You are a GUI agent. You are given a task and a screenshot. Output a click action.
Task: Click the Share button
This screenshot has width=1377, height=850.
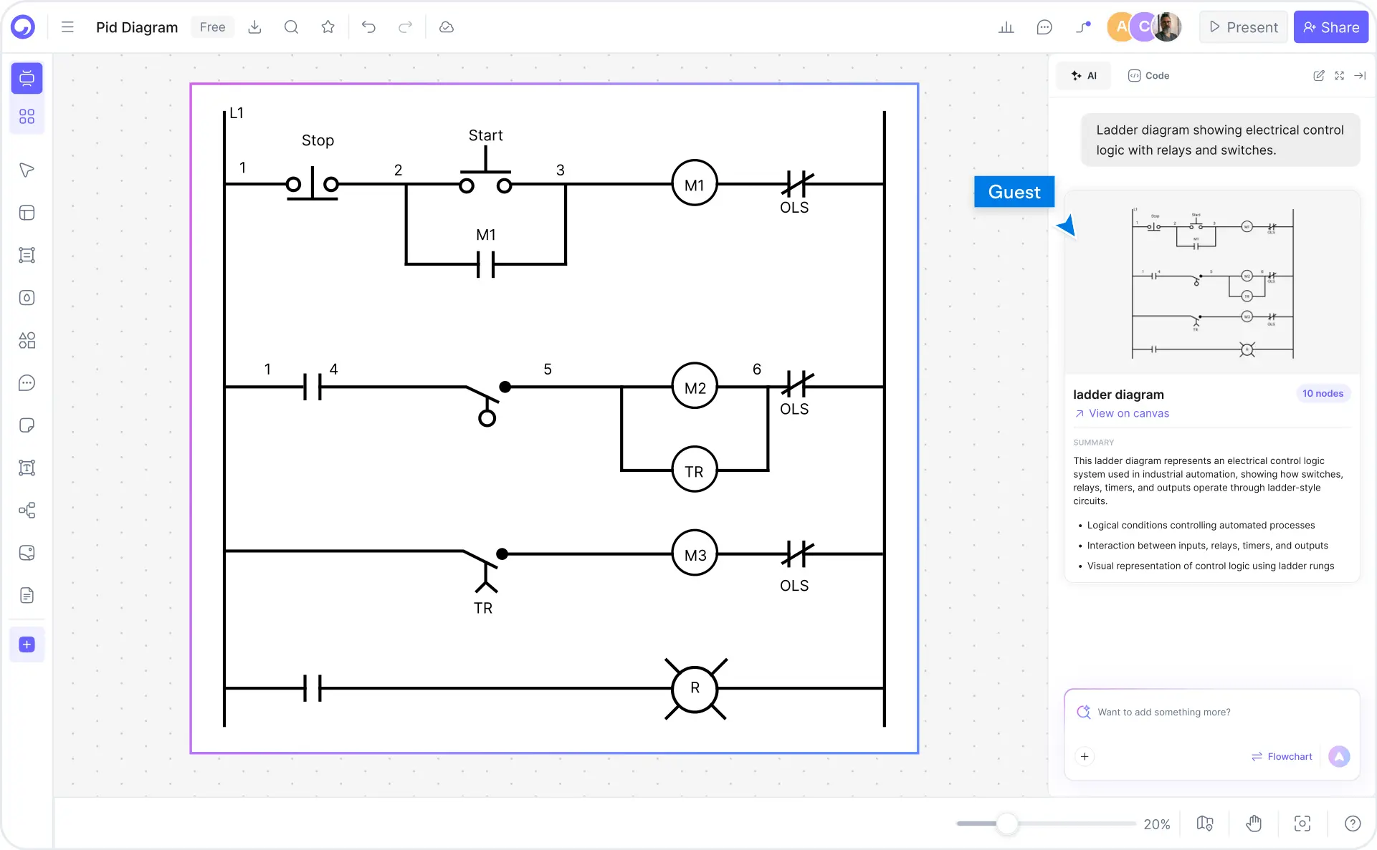[x=1331, y=26]
